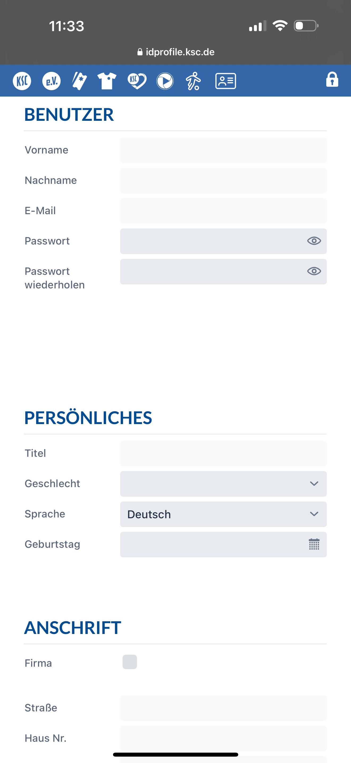This screenshot has height=763, width=351.
Task: Focus the Vorname input field
Action: 223,150
